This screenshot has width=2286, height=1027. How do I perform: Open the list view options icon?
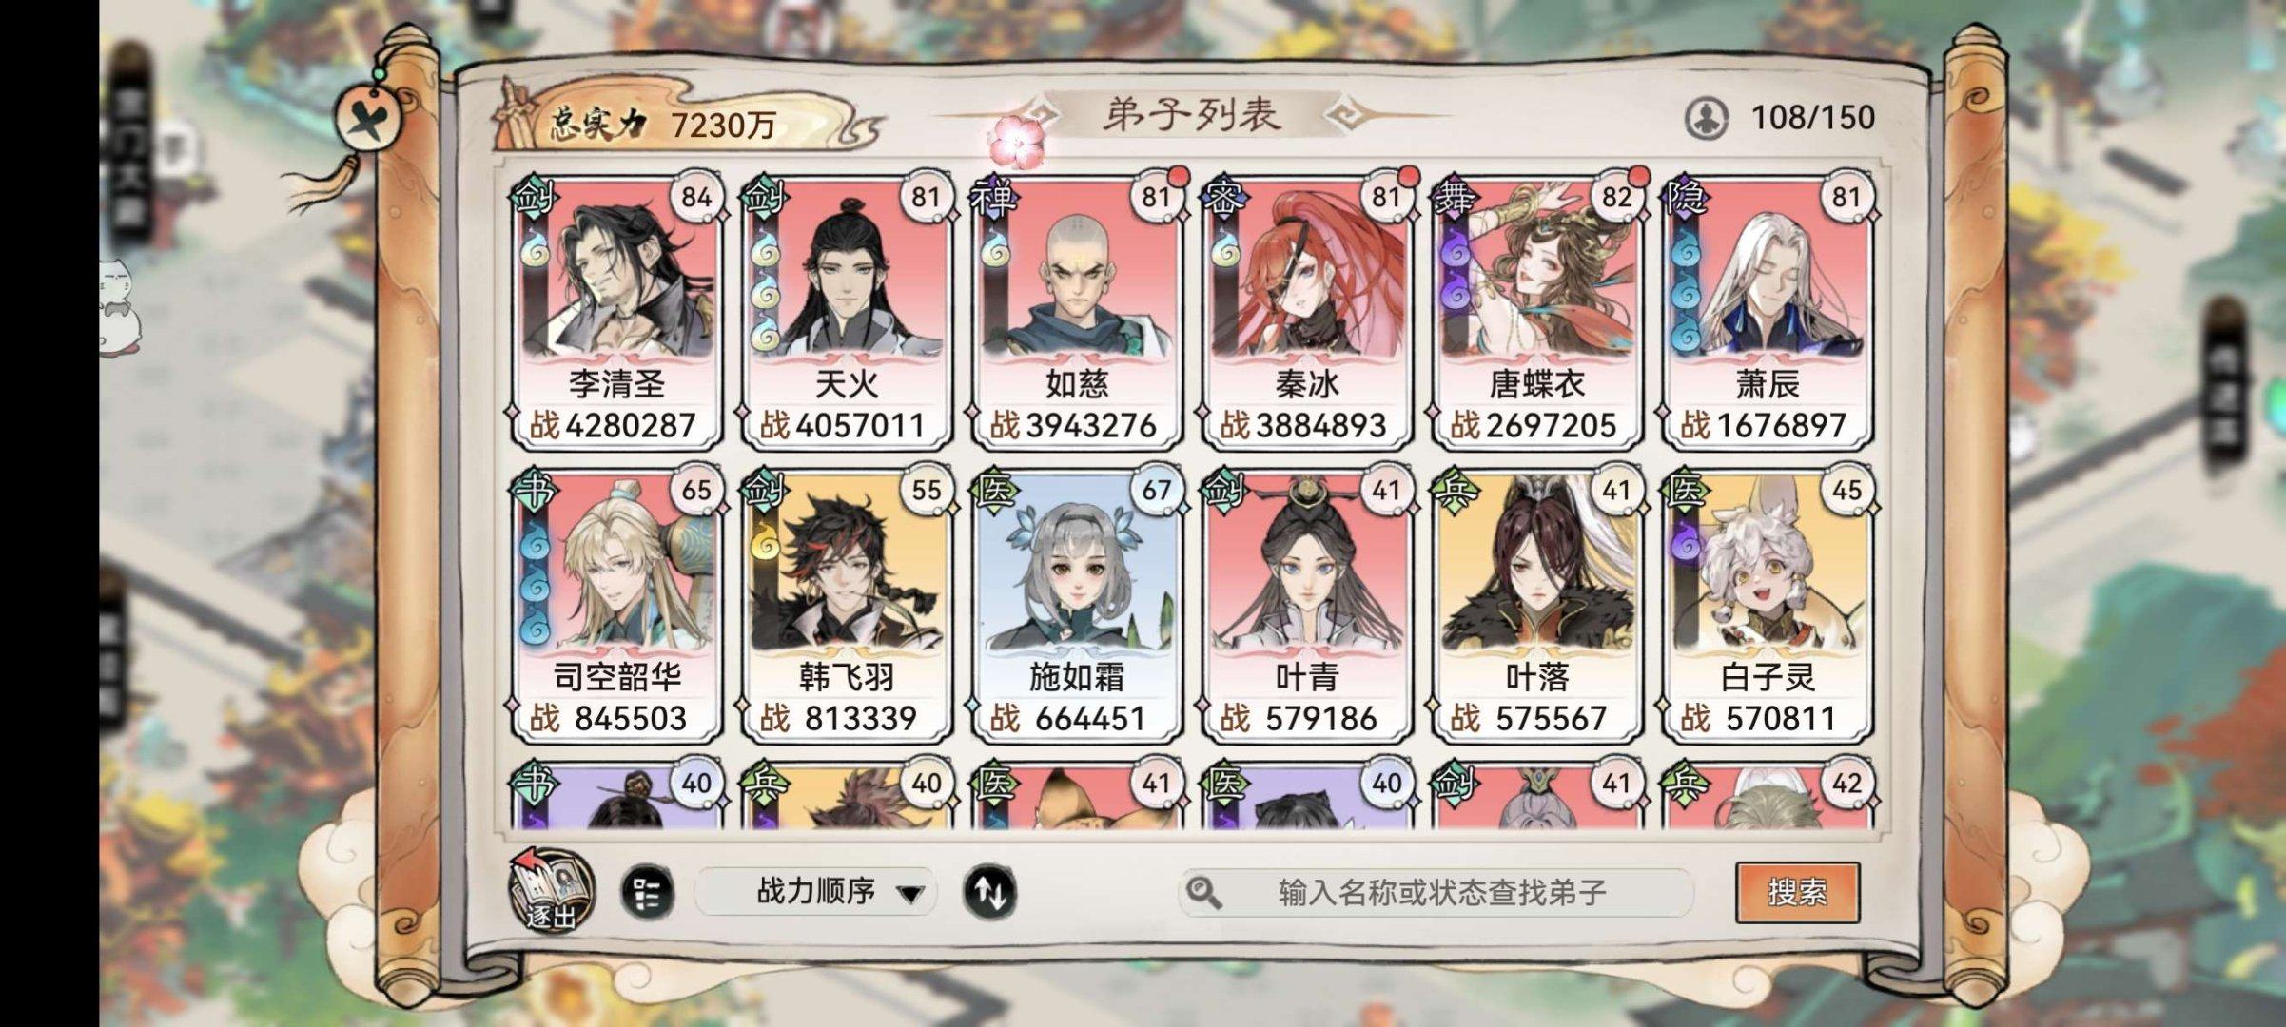647,893
